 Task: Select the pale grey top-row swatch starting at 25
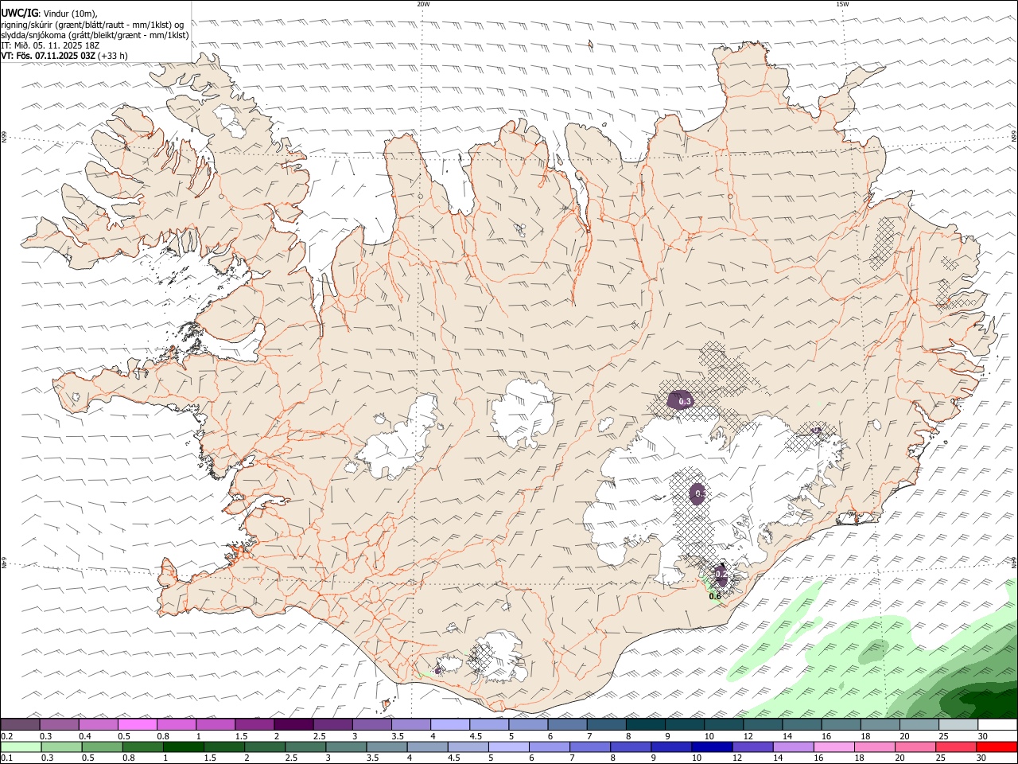[x=958, y=724]
